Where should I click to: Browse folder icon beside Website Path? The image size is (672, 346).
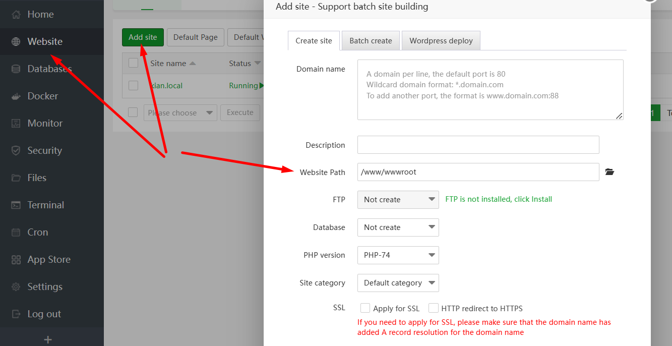coord(609,172)
